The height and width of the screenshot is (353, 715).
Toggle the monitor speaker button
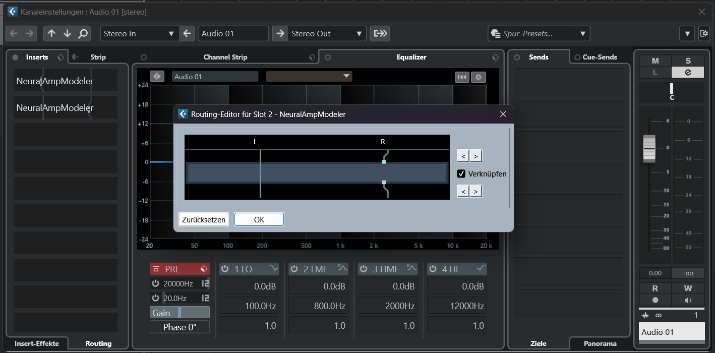pyautogui.click(x=688, y=300)
